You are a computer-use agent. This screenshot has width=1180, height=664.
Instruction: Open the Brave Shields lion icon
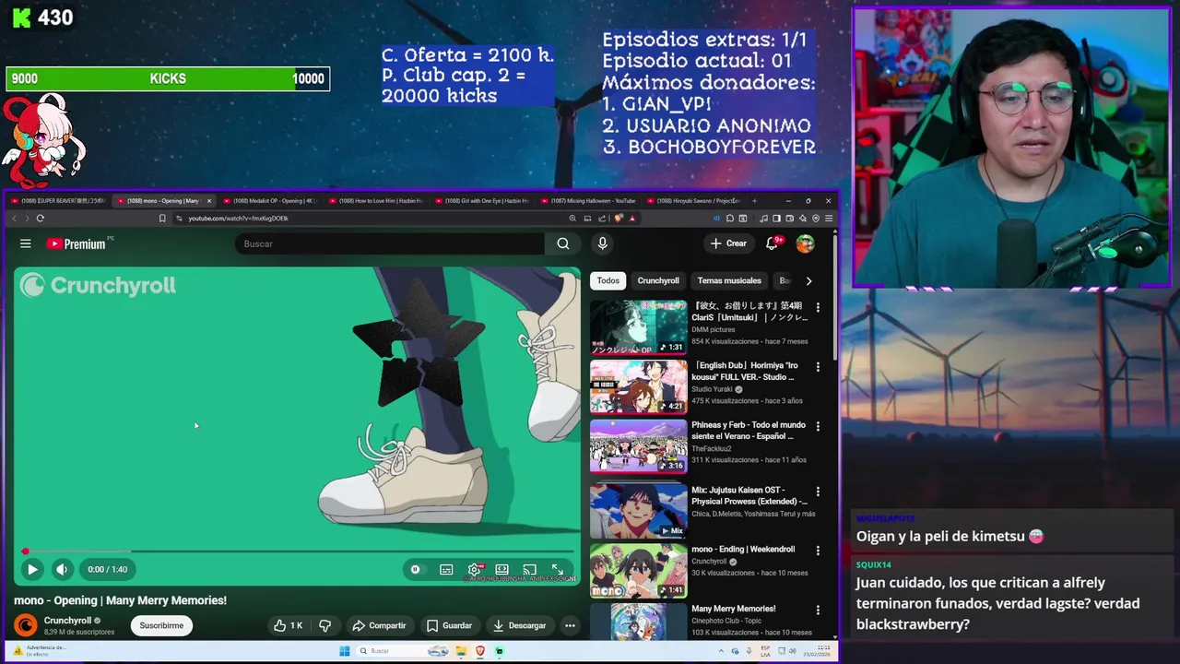click(x=619, y=219)
